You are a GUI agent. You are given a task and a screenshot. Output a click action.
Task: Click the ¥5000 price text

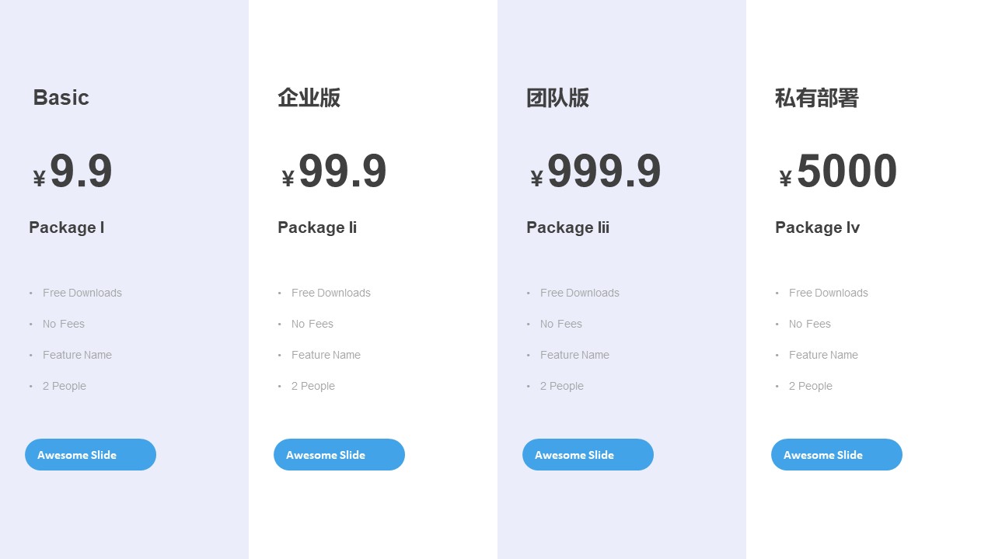point(838,172)
